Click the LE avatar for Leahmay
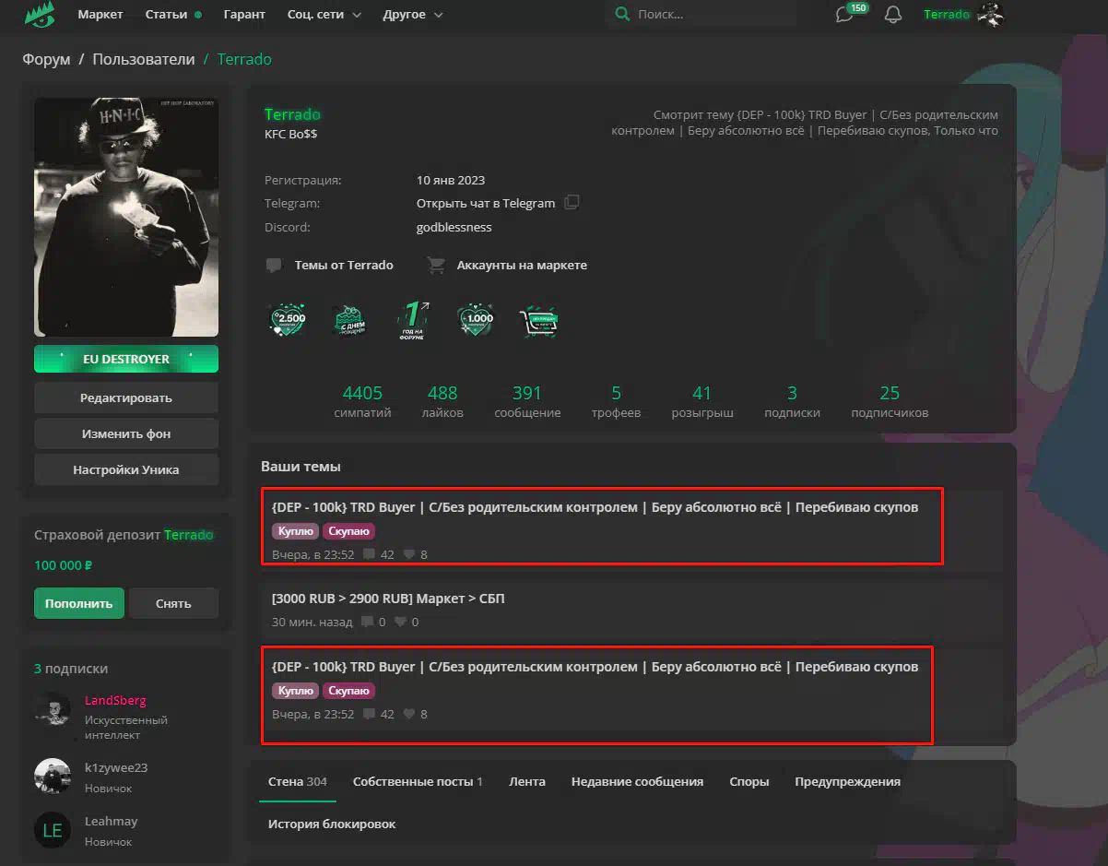Viewport: 1108px width, 866px height. (53, 830)
